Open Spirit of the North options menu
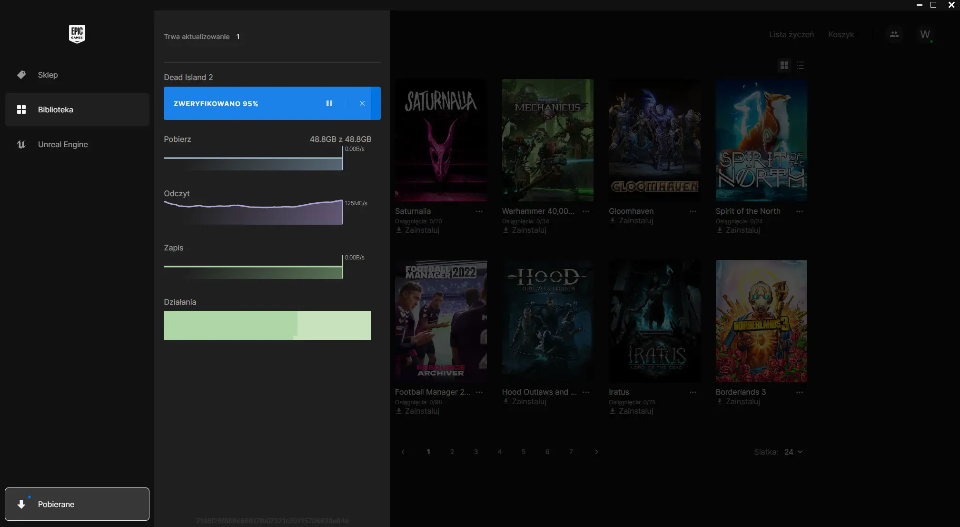 (x=800, y=211)
